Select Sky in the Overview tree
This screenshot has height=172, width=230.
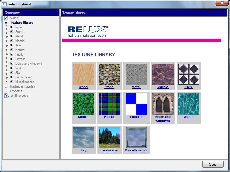18,72
